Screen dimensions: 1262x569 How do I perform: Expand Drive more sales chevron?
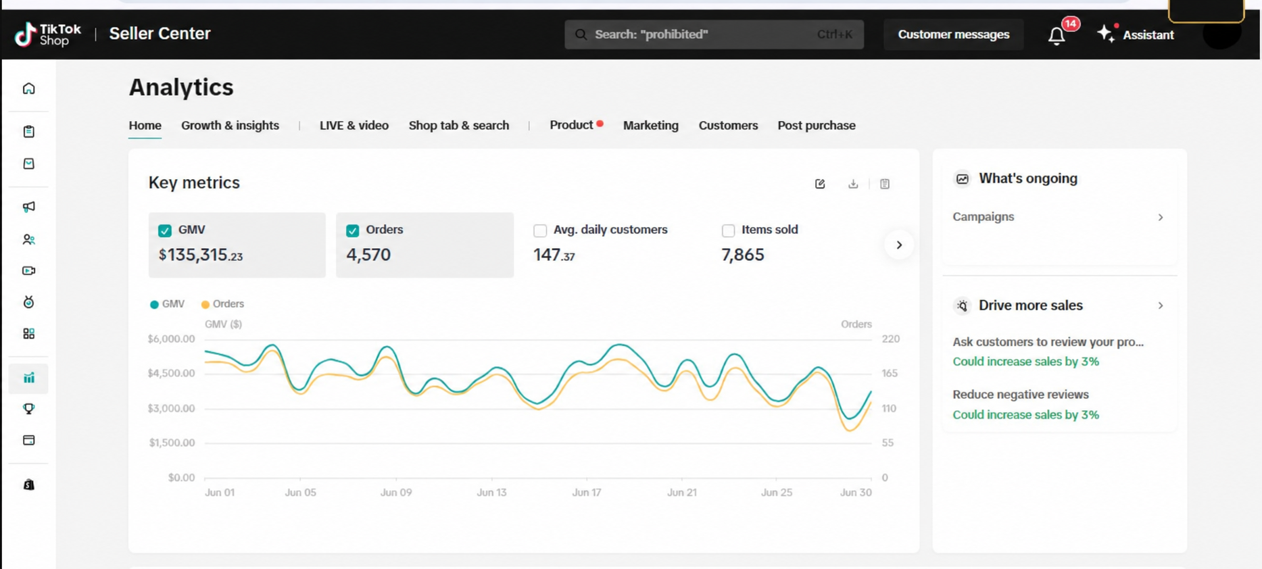1161,305
